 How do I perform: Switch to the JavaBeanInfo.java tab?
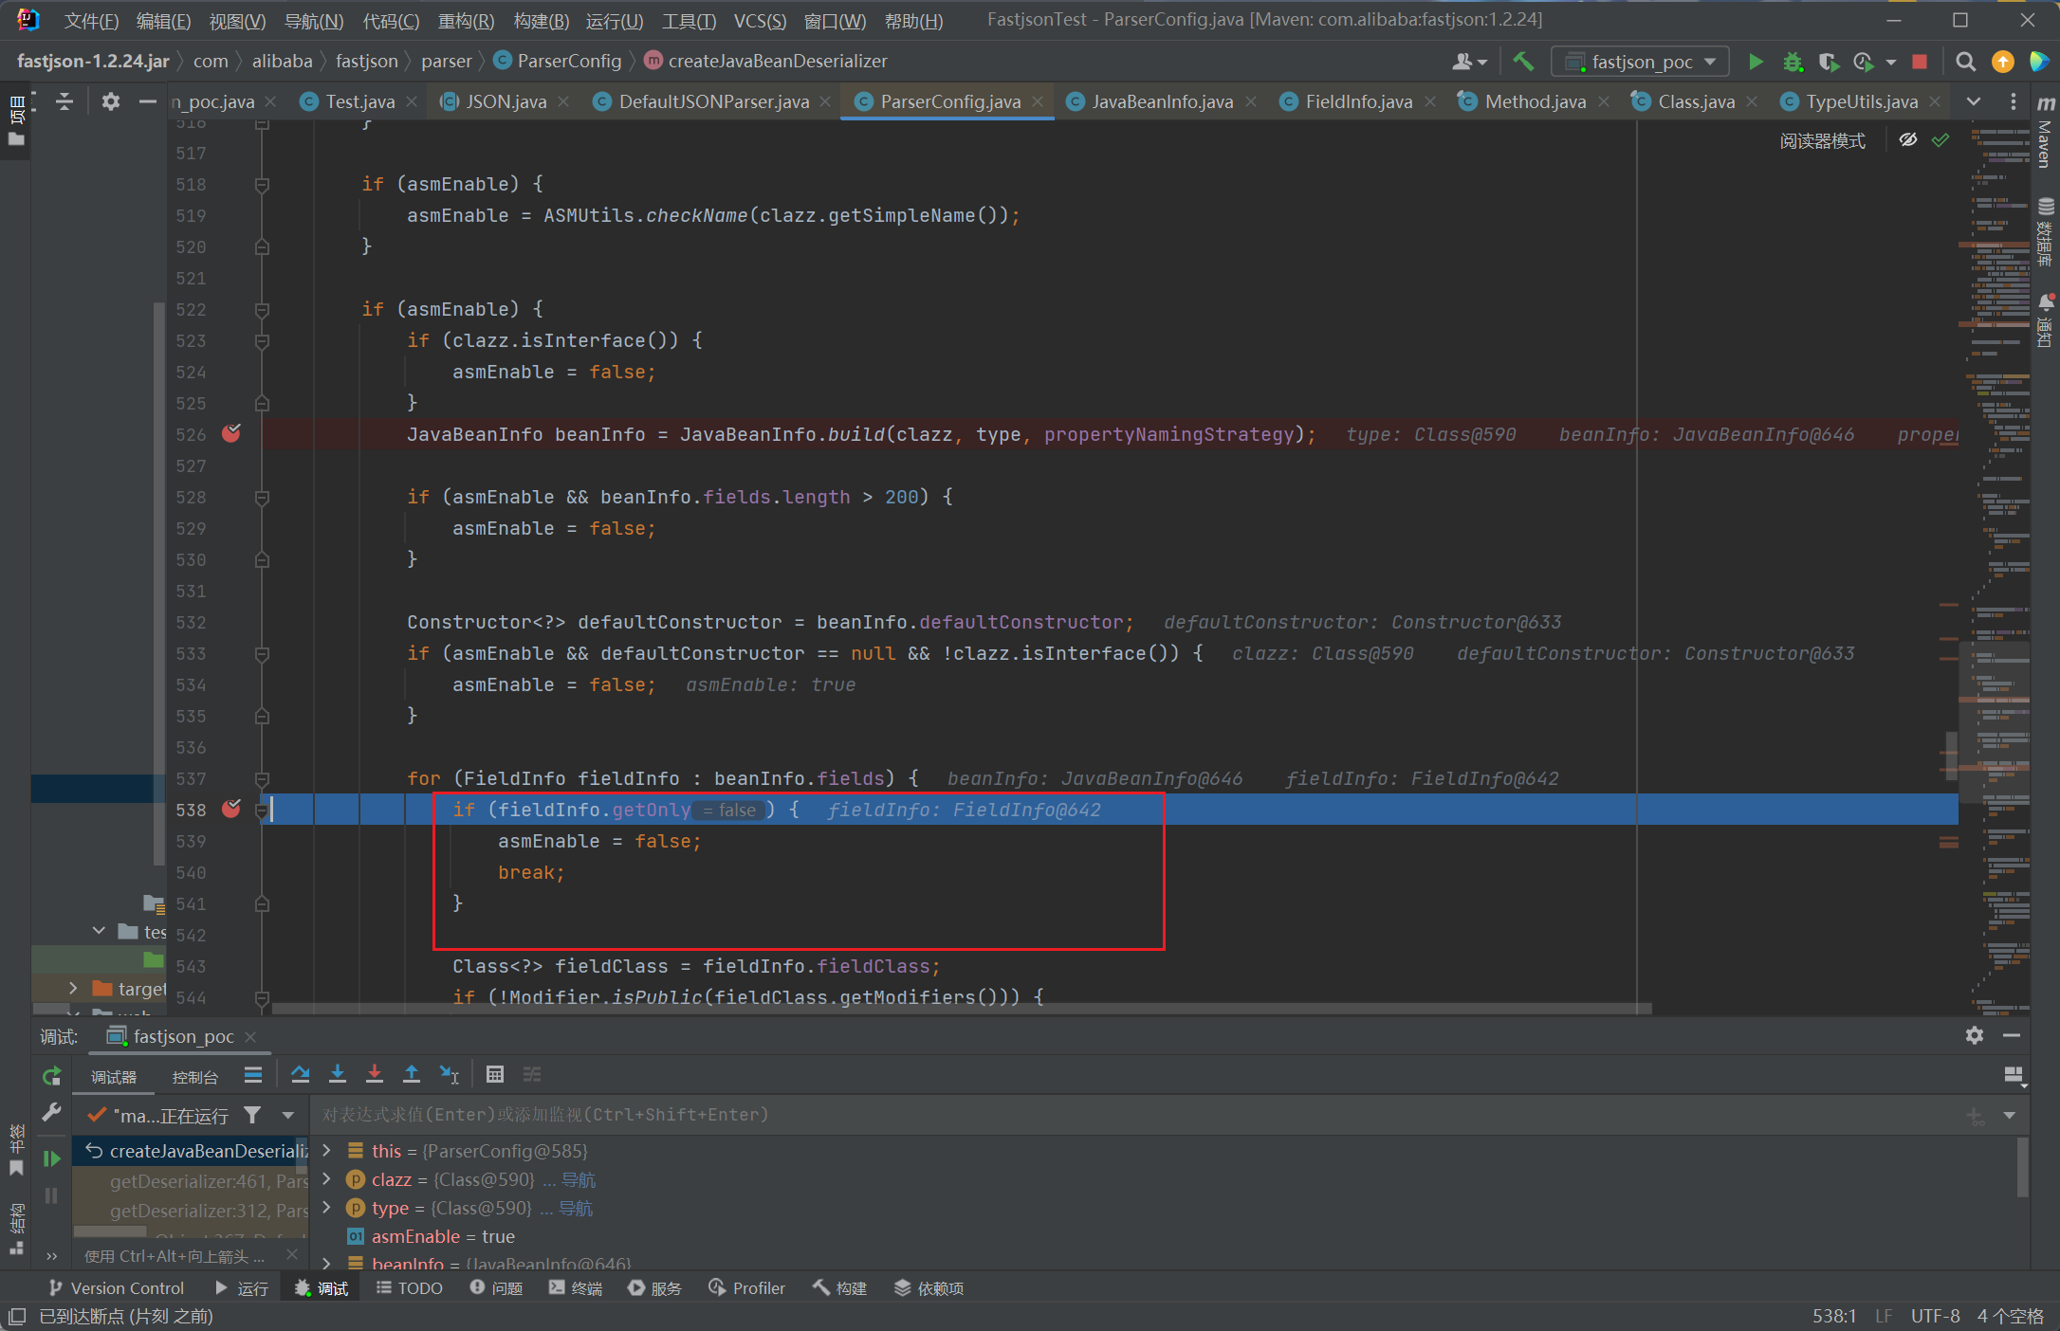1161,101
